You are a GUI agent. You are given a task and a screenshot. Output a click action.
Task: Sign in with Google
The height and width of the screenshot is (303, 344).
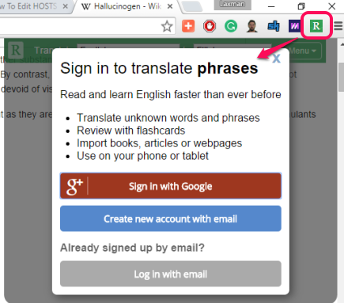171,186
